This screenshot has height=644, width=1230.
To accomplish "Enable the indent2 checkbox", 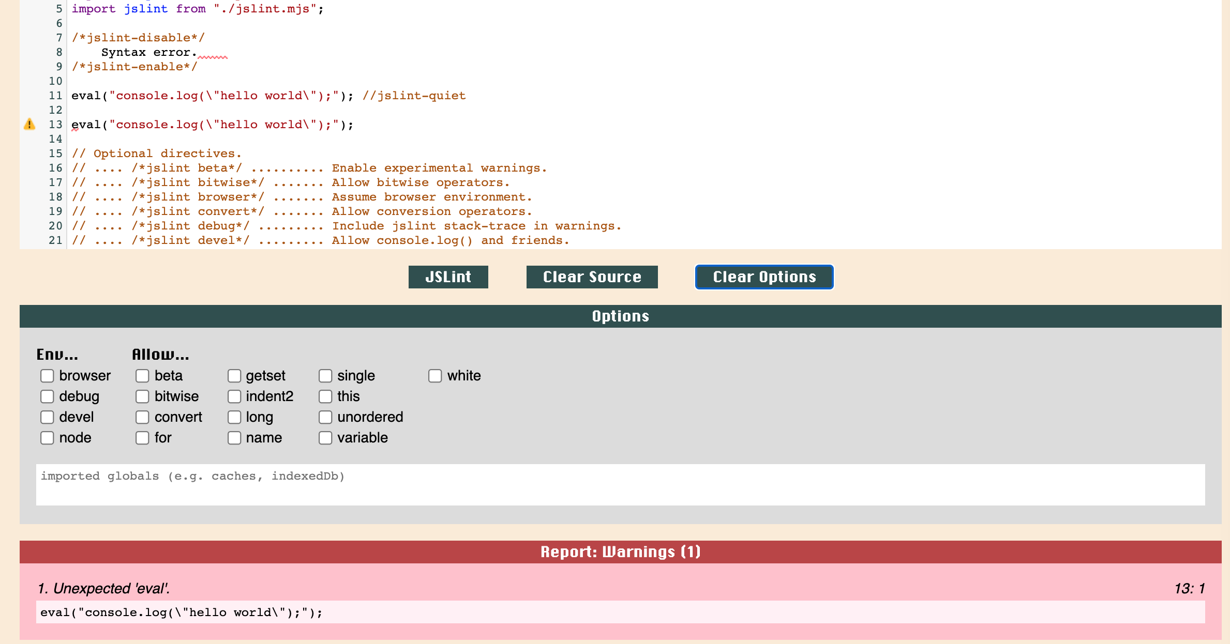I will (234, 396).
